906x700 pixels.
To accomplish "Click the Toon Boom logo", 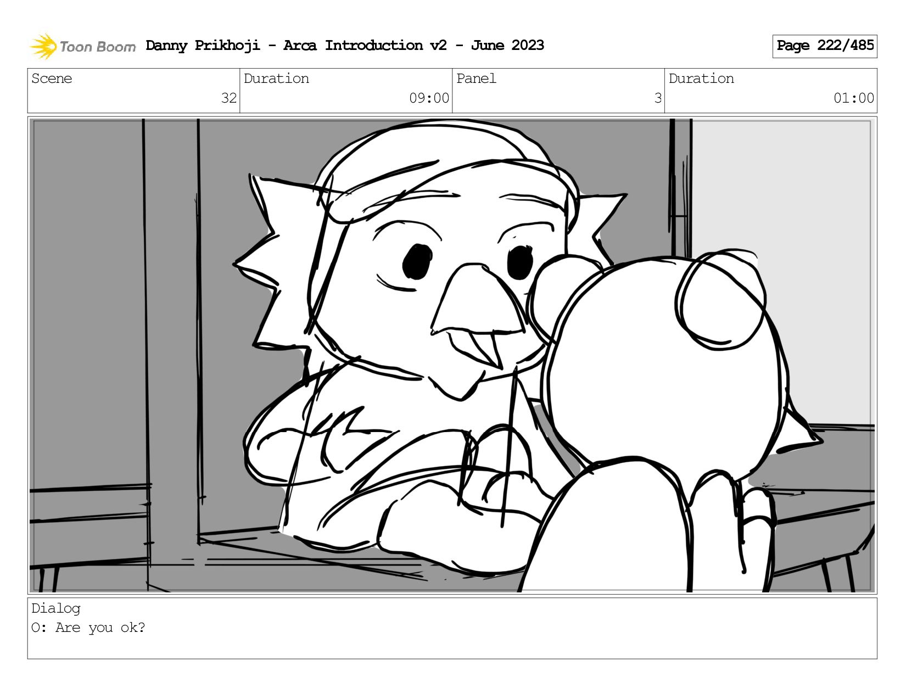I will 82,46.
